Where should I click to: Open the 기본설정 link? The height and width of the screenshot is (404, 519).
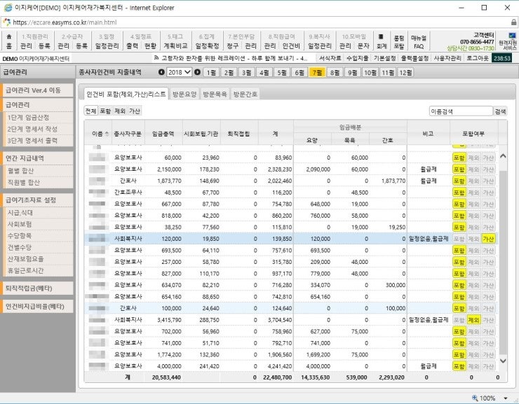384,58
